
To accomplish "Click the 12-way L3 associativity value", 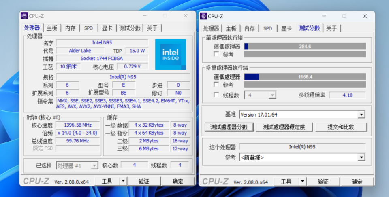I will (180, 149).
